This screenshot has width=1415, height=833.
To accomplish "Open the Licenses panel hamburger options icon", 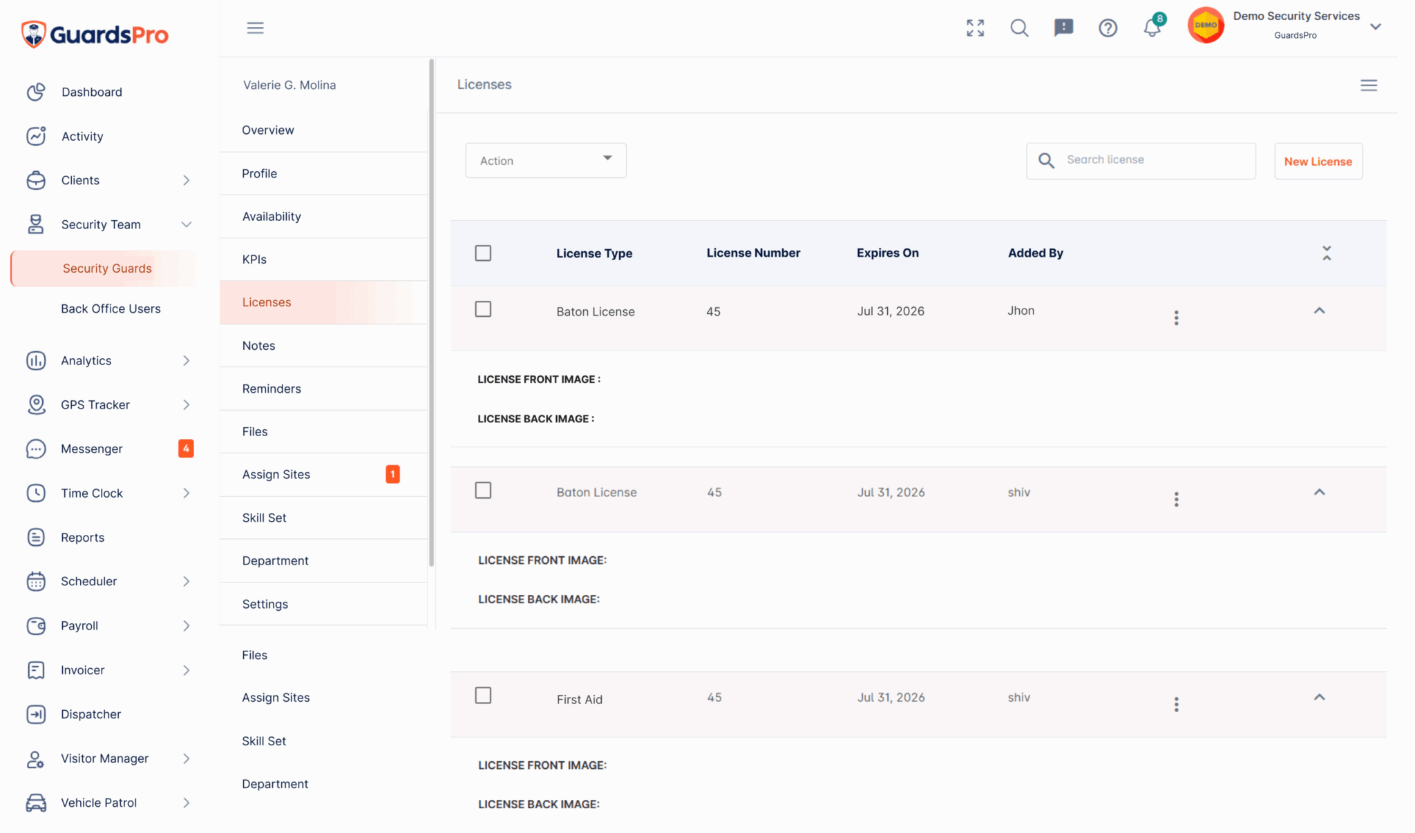I will (1369, 85).
